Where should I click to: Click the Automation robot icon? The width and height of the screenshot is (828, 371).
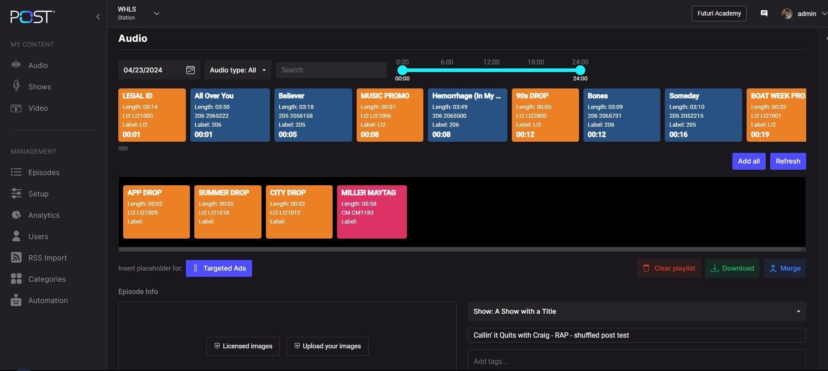pyautogui.click(x=16, y=300)
